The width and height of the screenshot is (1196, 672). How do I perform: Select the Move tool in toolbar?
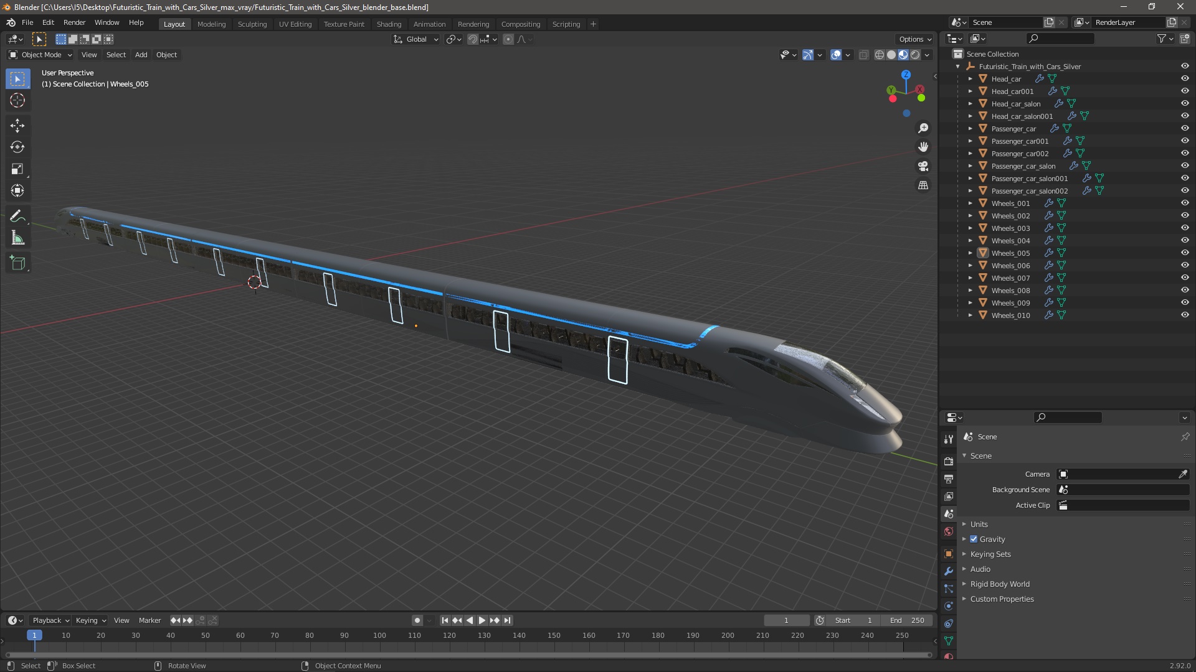17,126
